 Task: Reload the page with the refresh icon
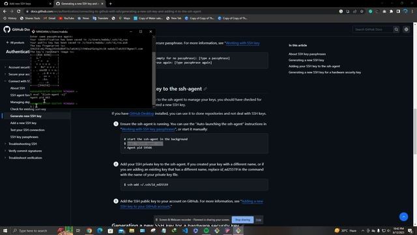[19, 12]
